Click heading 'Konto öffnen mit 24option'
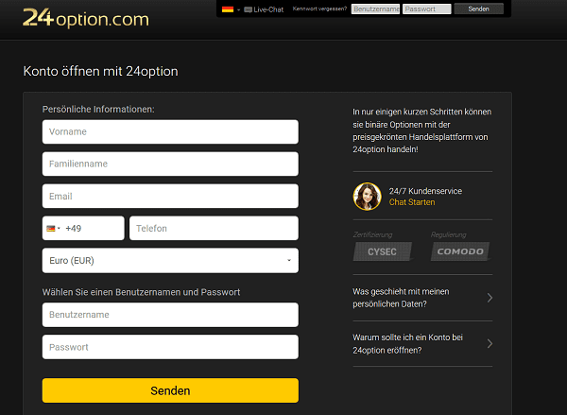This screenshot has width=567, height=415. click(x=100, y=71)
